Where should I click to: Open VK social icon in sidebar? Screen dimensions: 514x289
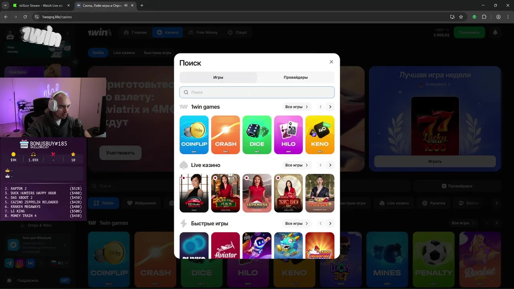(x=31, y=263)
